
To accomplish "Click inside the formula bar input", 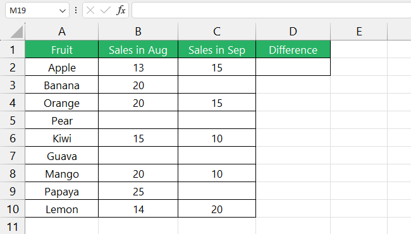I will point(271,10).
